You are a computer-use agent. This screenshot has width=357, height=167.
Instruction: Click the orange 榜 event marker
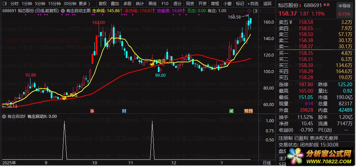click(x=246, y=111)
